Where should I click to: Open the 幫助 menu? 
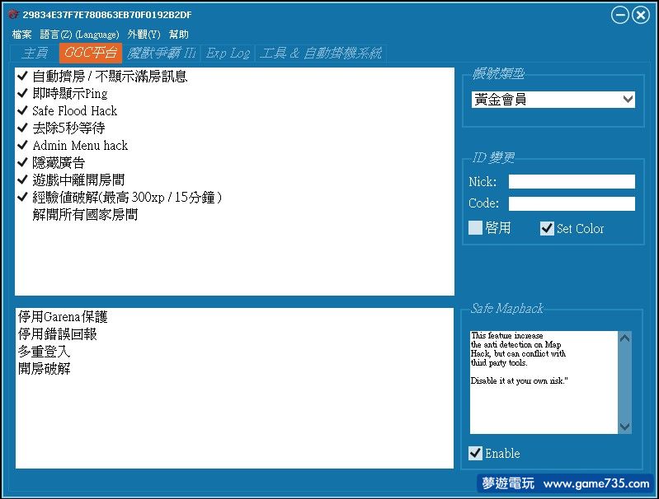point(179,35)
